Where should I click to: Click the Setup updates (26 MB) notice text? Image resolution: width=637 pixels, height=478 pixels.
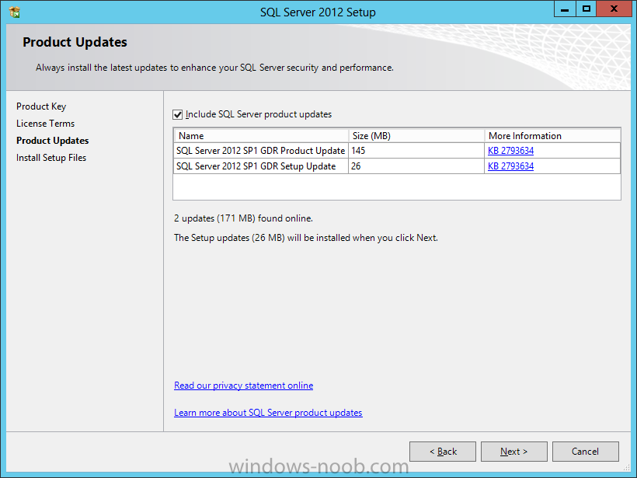click(306, 238)
